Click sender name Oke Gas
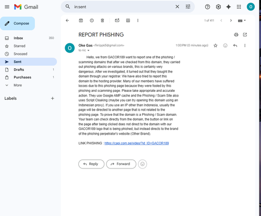This screenshot has height=216, width=261. [86, 45]
